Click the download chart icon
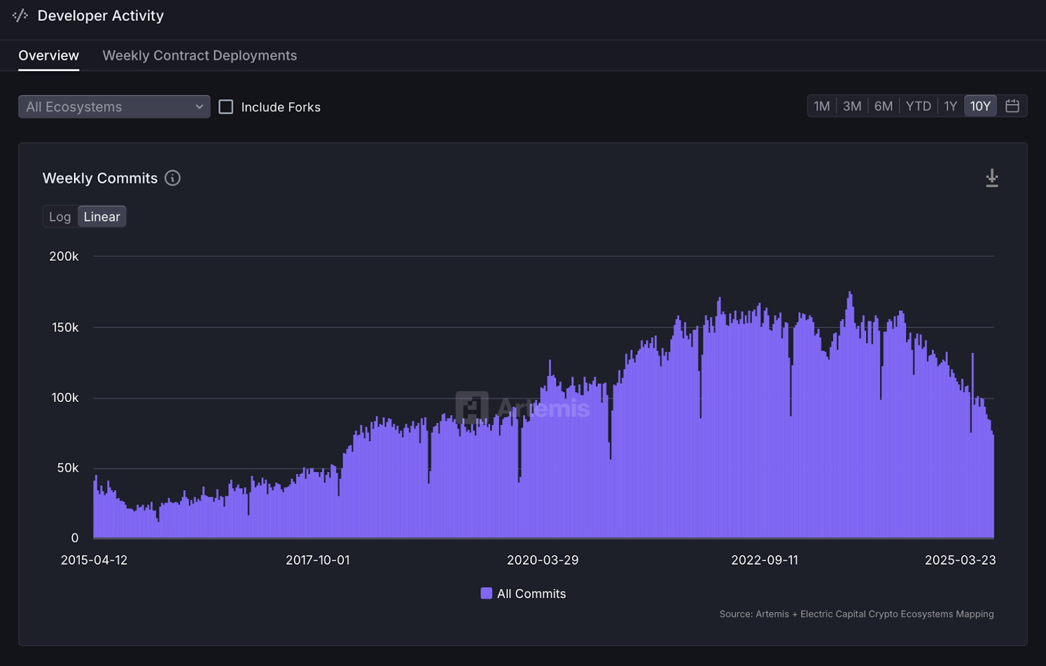The height and width of the screenshot is (666, 1046). point(992,178)
